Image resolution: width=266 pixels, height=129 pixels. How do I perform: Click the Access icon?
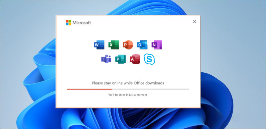pyautogui.click(x=135, y=59)
